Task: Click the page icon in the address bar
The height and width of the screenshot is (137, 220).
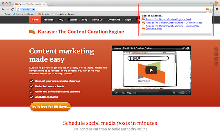Action: (x=18, y=9)
